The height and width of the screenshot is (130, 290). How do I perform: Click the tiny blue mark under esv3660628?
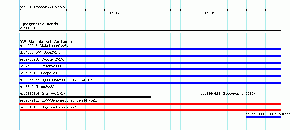click(201, 97)
